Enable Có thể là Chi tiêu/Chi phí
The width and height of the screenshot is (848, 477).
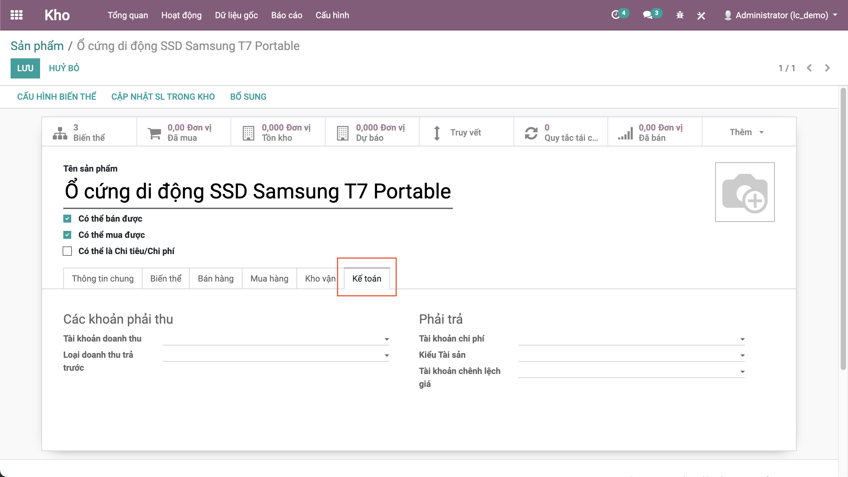coord(67,251)
